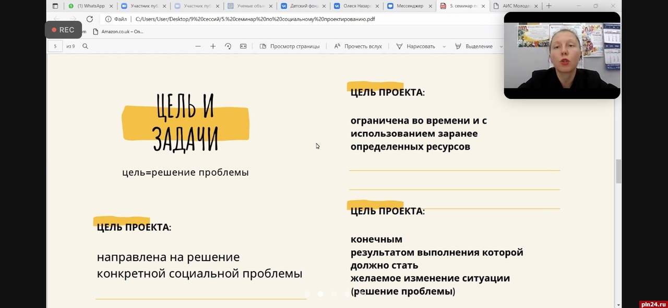Toggle the Выделение highlight tool

[474, 46]
